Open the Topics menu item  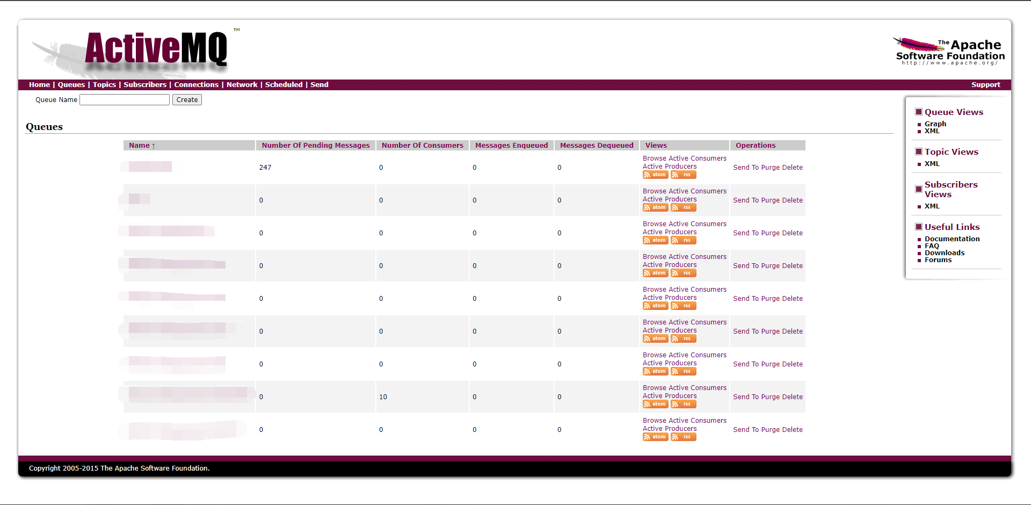tap(104, 85)
